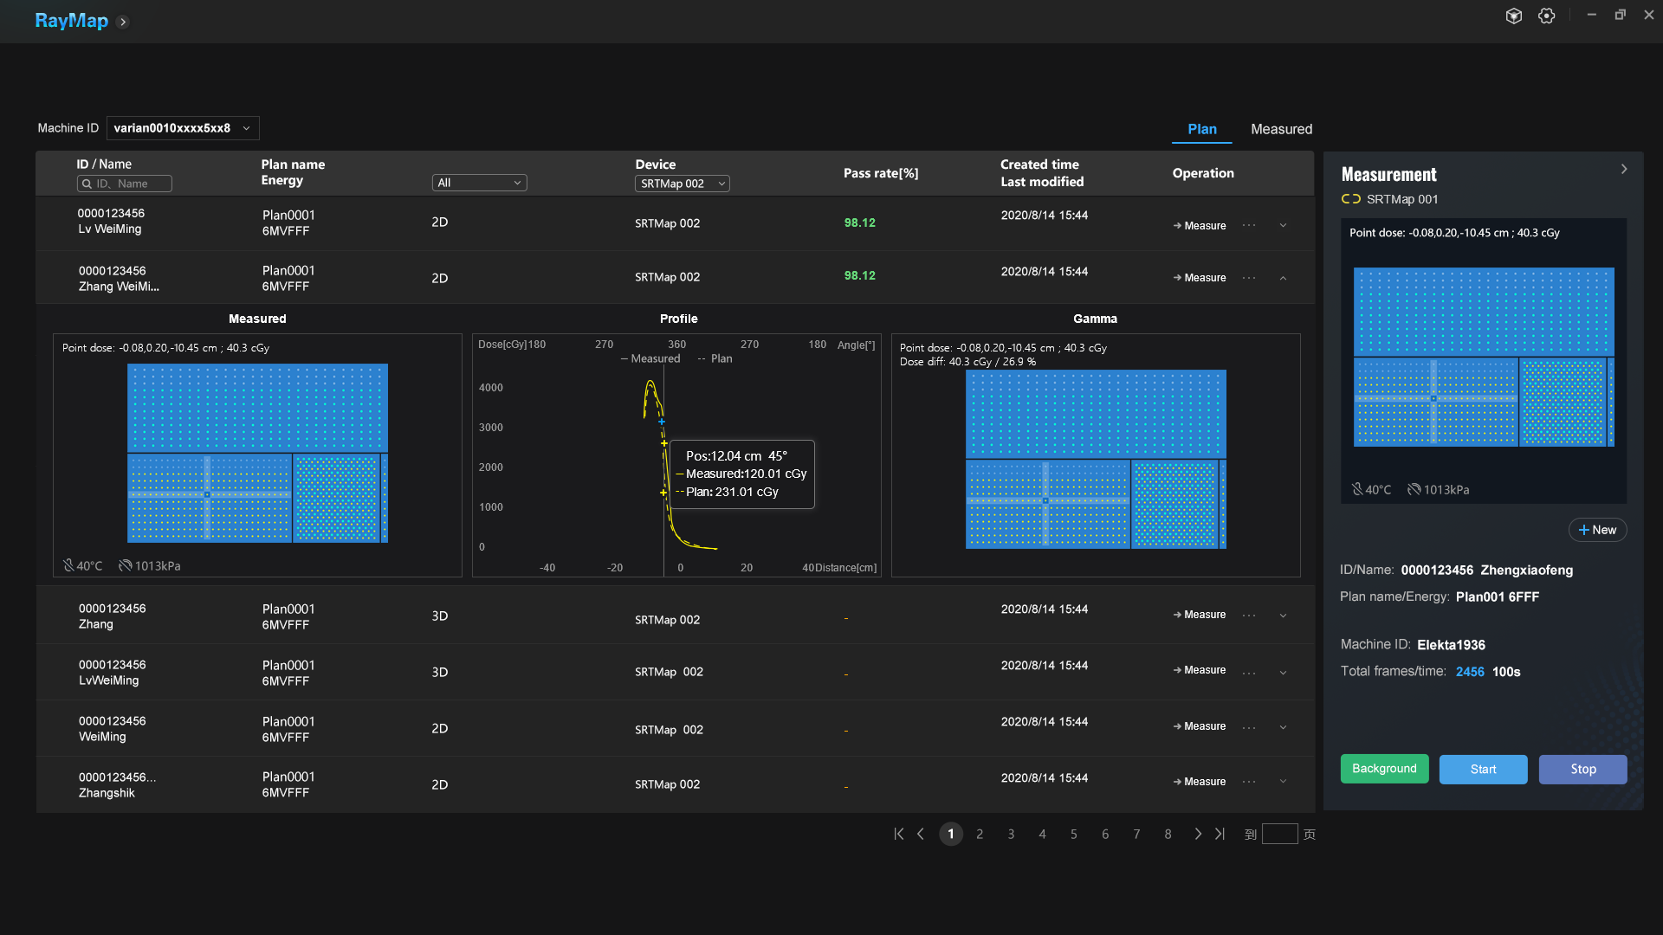Open the Device SRTMap 002 filter dropdown

pos(682,184)
